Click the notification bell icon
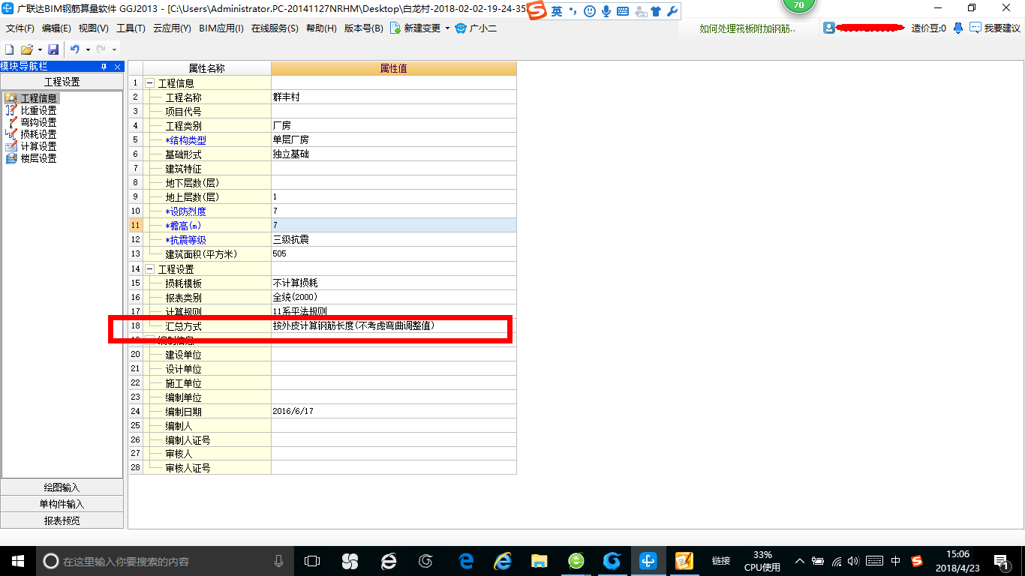 [958, 28]
